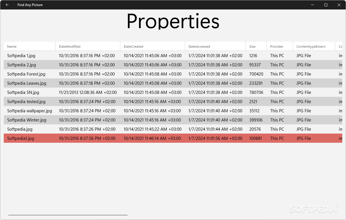The image size is (346, 220).
Task: Click JPG File in the Softpedia1.jpg row
Action: click(x=304, y=138)
